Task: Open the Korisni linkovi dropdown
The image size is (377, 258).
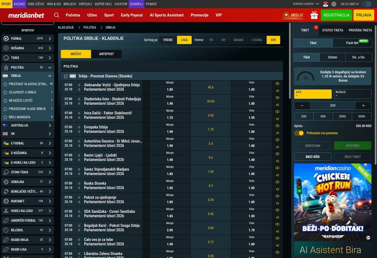Action: click(x=306, y=4)
